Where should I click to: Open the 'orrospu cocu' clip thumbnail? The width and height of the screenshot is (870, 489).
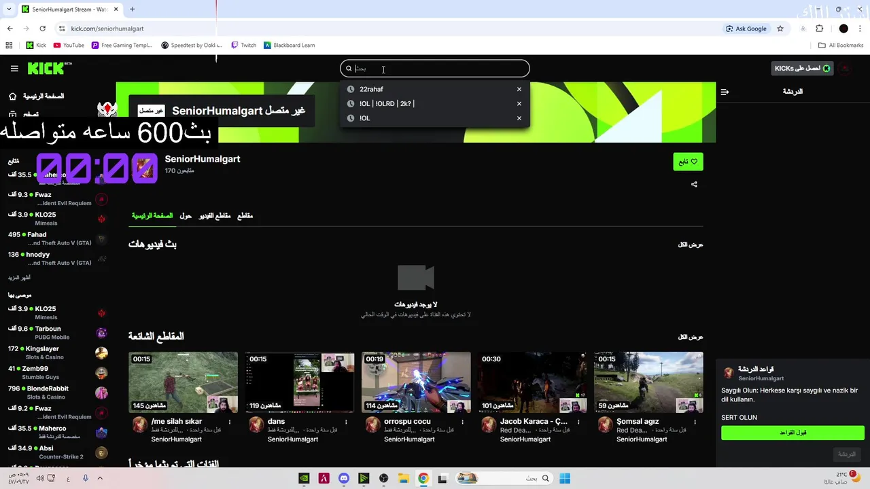[416, 382]
